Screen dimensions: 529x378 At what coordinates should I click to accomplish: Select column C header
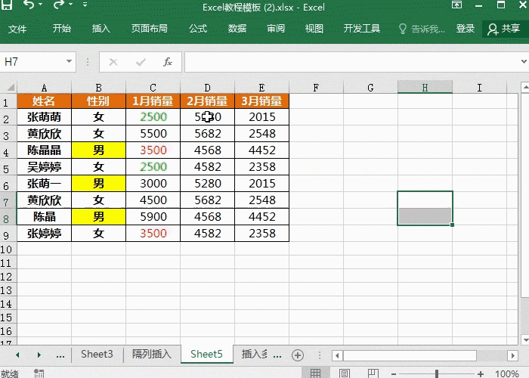click(153, 88)
